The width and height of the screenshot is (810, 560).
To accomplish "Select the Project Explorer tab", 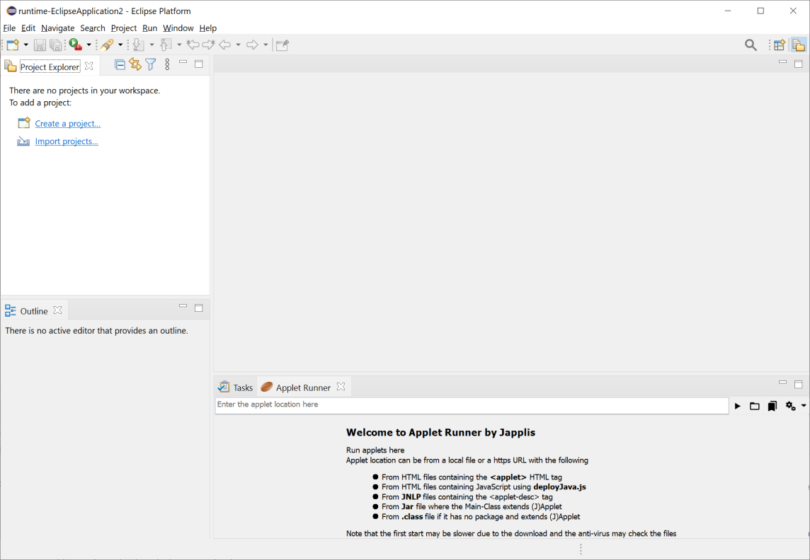I will click(50, 66).
